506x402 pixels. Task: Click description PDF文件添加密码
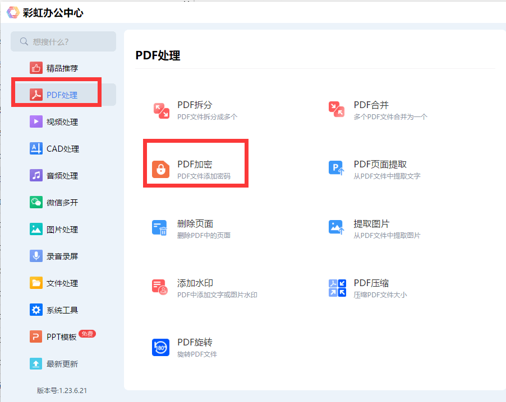tap(204, 176)
